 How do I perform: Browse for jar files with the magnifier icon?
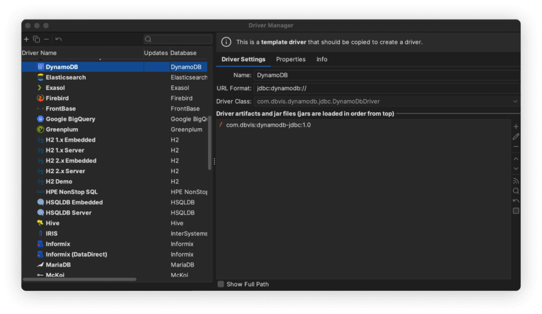pyautogui.click(x=516, y=191)
